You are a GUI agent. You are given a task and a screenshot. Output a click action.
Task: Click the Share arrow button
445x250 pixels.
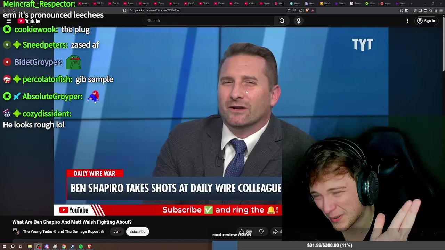click(x=275, y=232)
